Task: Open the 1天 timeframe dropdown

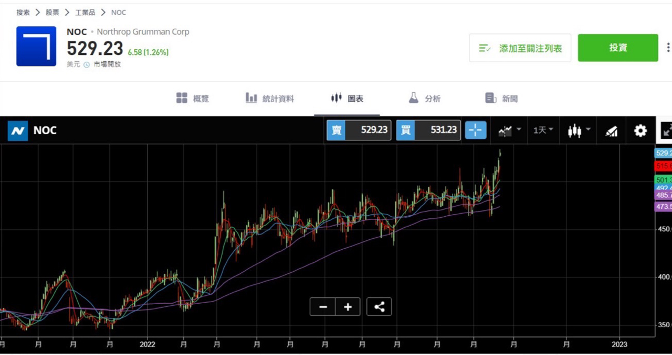Action: tap(543, 130)
